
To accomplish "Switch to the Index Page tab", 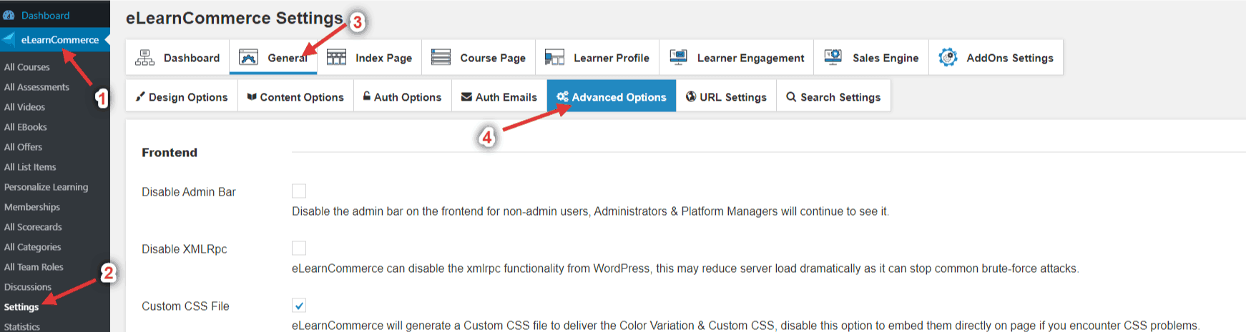I will 369,58.
